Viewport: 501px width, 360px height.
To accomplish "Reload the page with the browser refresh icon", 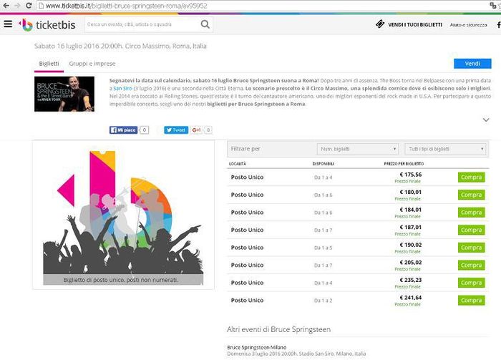I will (27, 6).
